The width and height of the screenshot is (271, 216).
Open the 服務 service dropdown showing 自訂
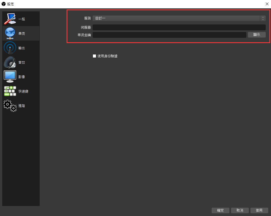coord(176,18)
